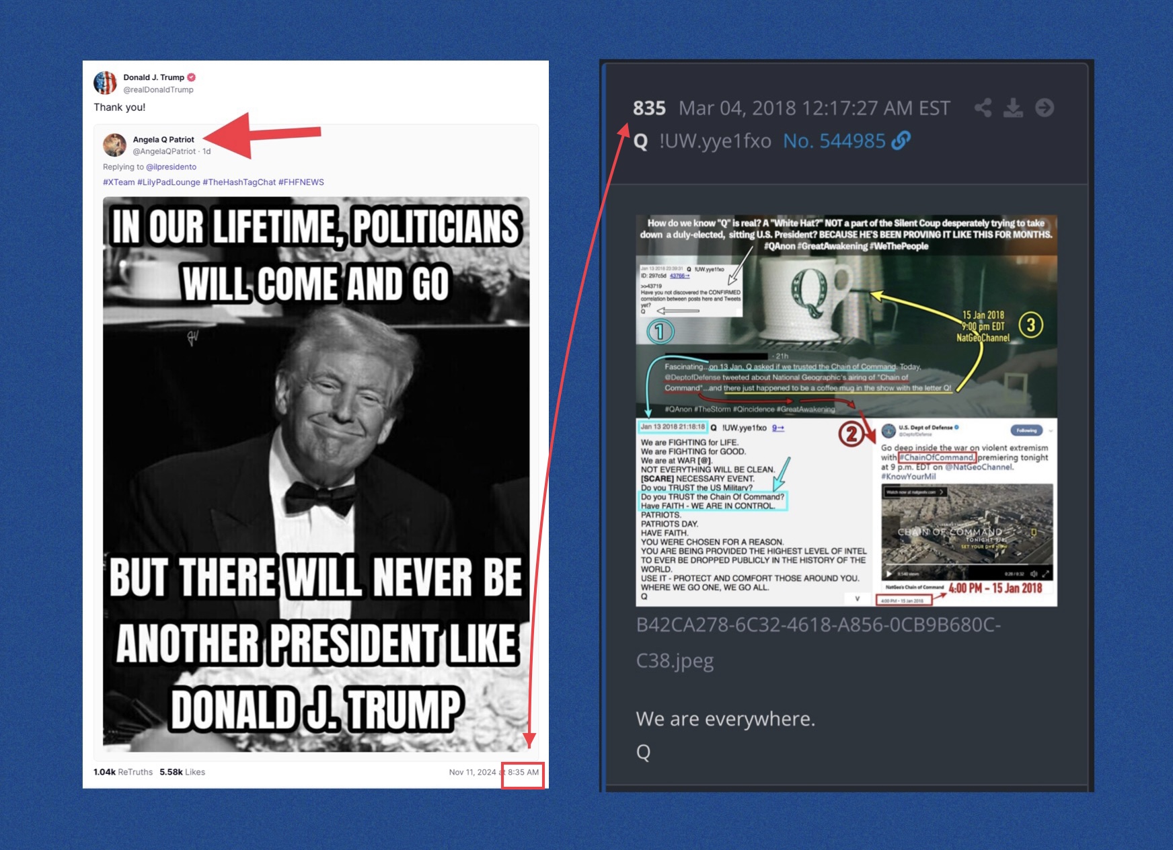The height and width of the screenshot is (850, 1173).
Task: Open the Trump meme image
Action: click(316, 474)
